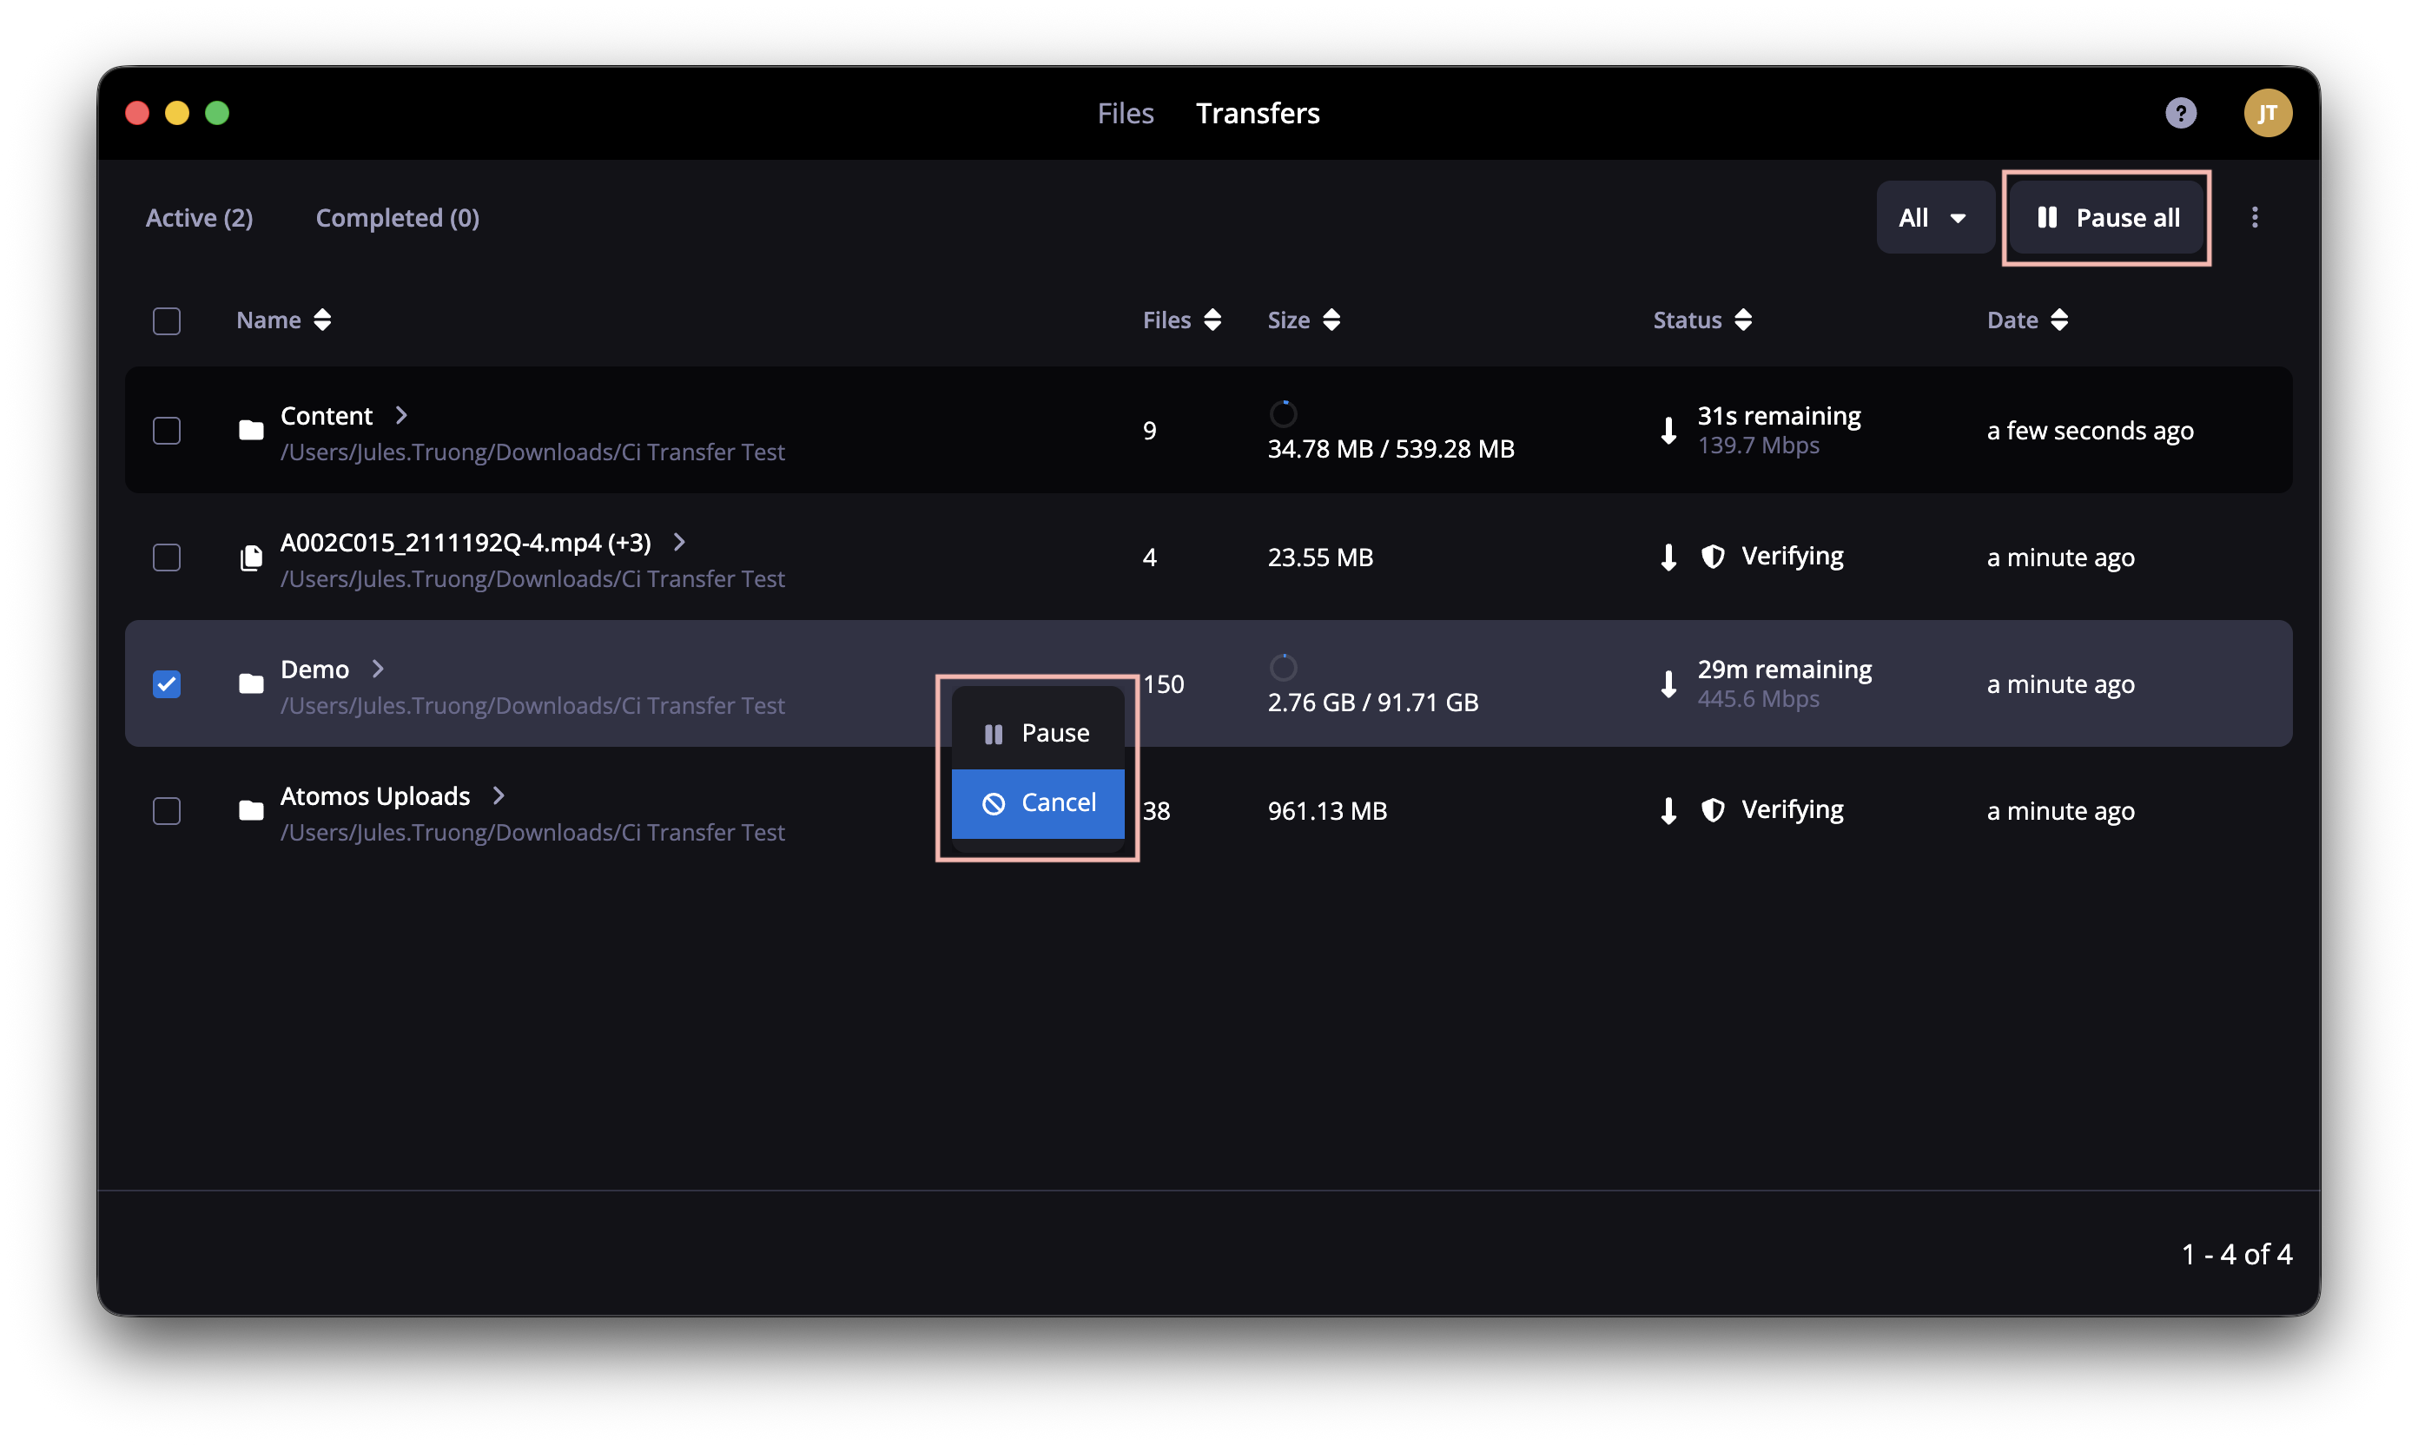Sort by Date column arrows
Screen dimensions: 2418x1445
2058,320
